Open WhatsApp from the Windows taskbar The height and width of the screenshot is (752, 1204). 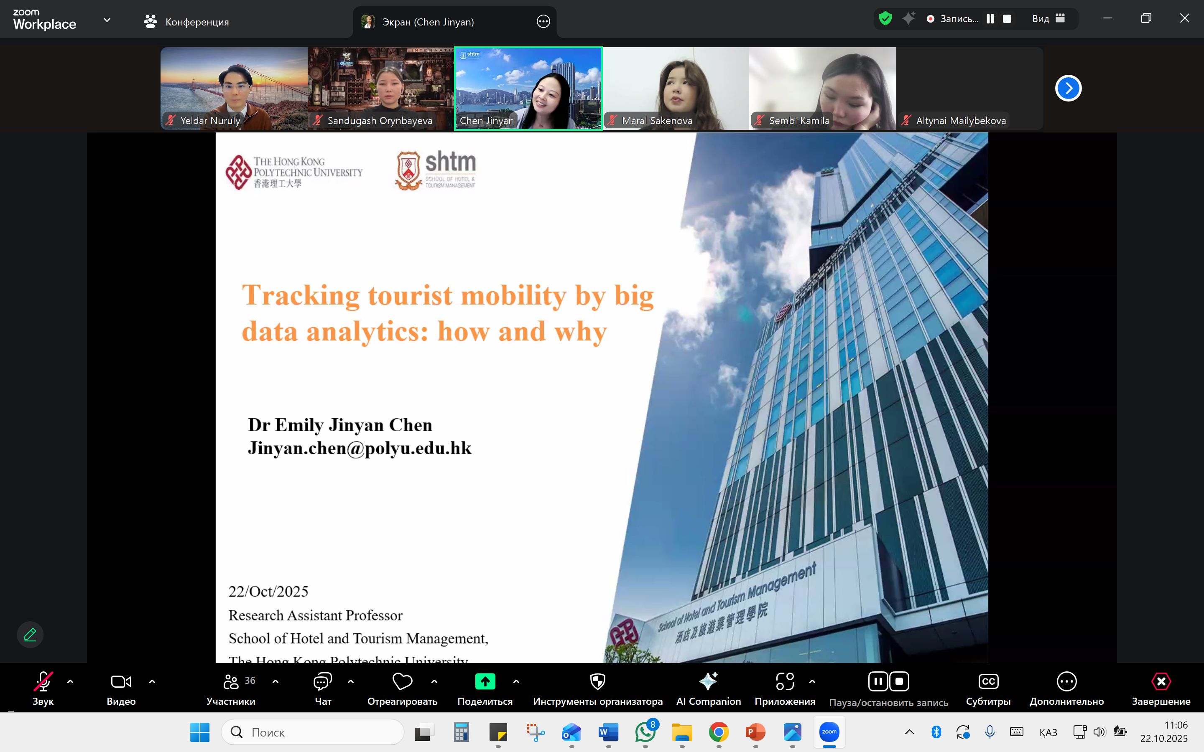pos(645,732)
